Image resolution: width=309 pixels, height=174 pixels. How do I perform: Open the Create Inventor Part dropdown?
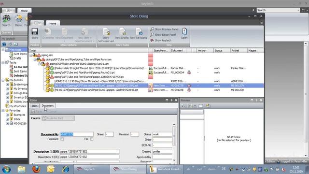pos(73,118)
